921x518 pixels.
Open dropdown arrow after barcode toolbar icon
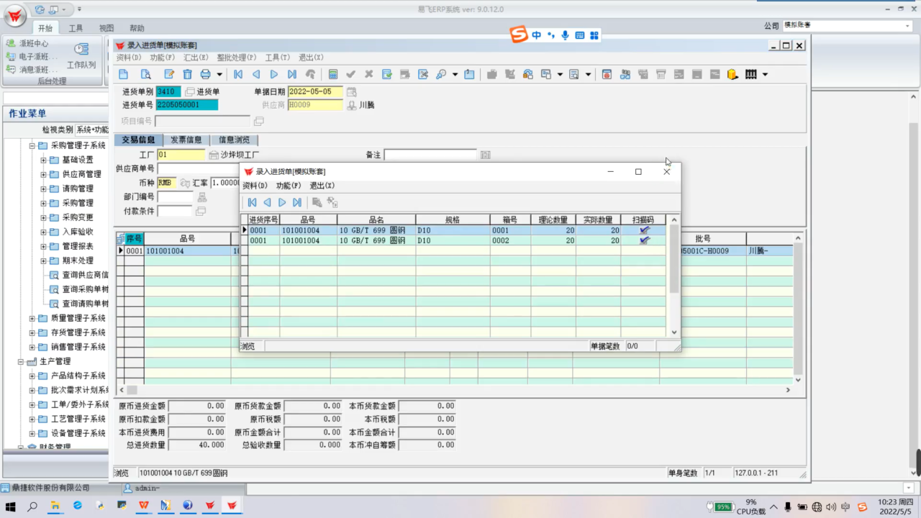(x=765, y=74)
